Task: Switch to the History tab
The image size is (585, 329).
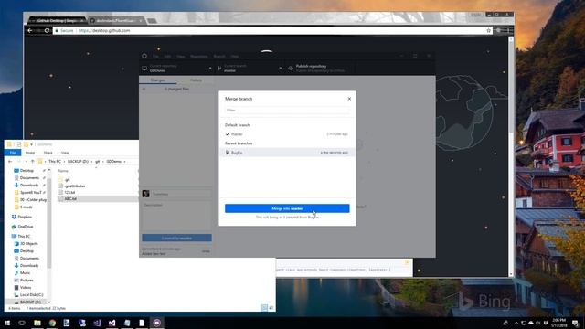Action: [x=196, y=80]
